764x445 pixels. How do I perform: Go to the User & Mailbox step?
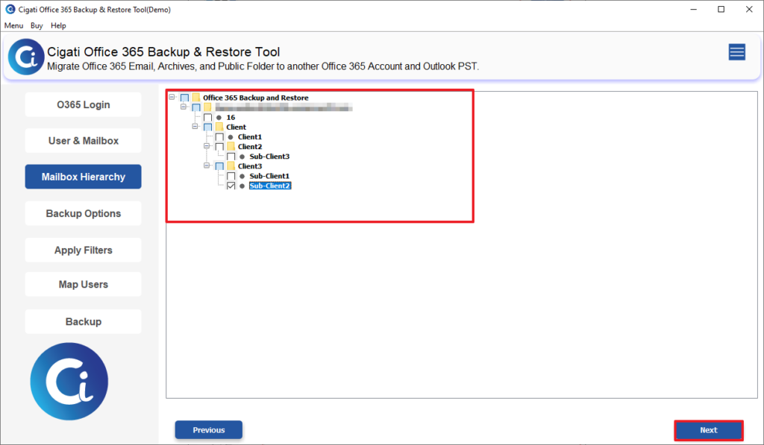[84, 141]
